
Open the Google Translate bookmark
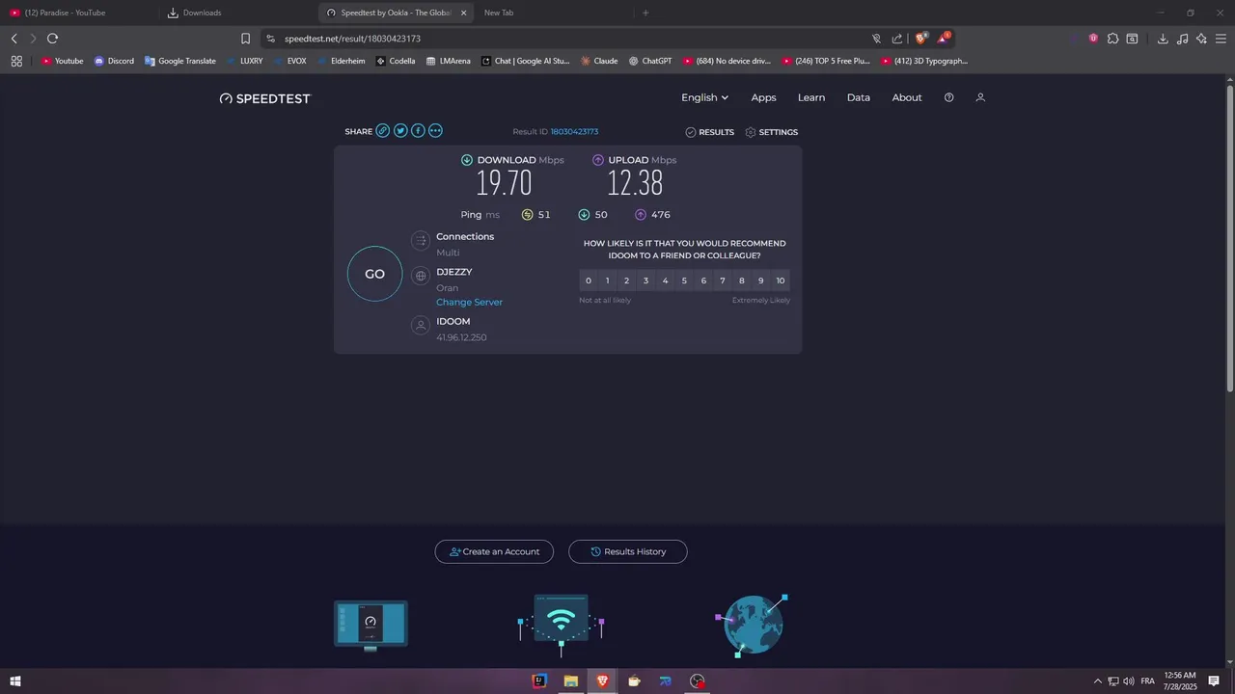tap(180, 61)
